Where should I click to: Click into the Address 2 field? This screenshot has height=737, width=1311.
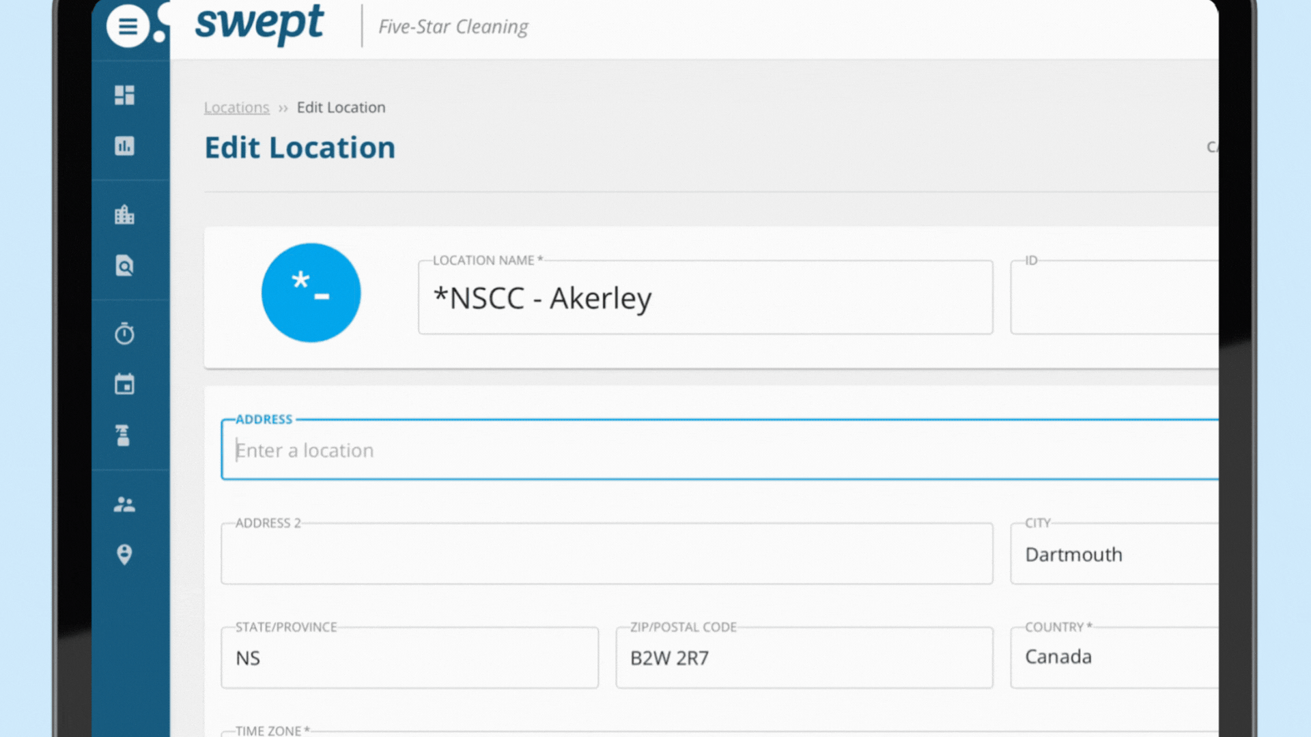606,554
